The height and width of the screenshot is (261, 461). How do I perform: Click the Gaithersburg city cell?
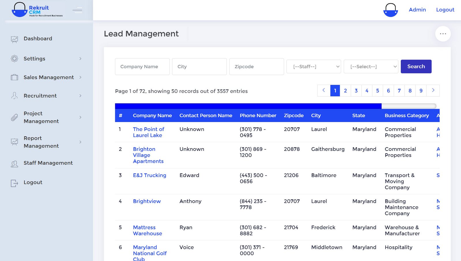pos(328,149)
